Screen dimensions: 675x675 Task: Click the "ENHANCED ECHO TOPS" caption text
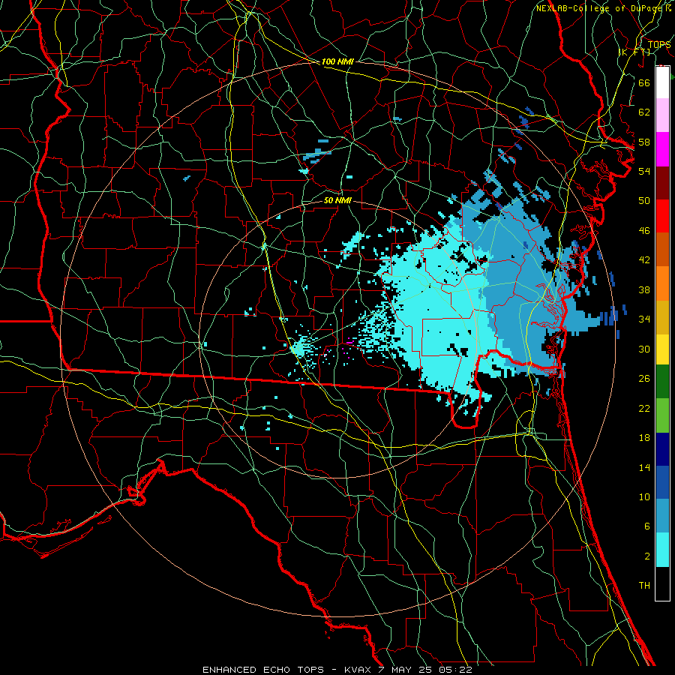tap(263, 670)
